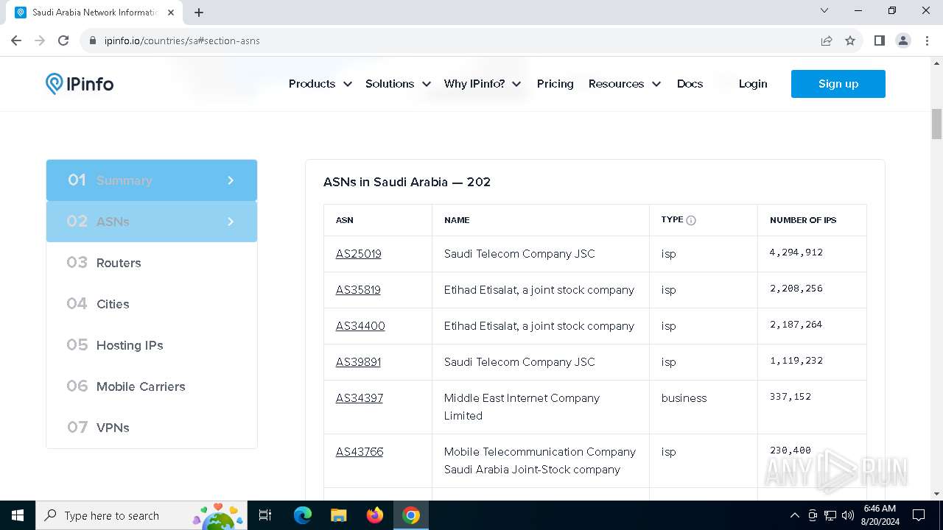Viewport: 943px width, 530px height.
Task: Click the IPinfo logo
Action: [x=80, y=84]
